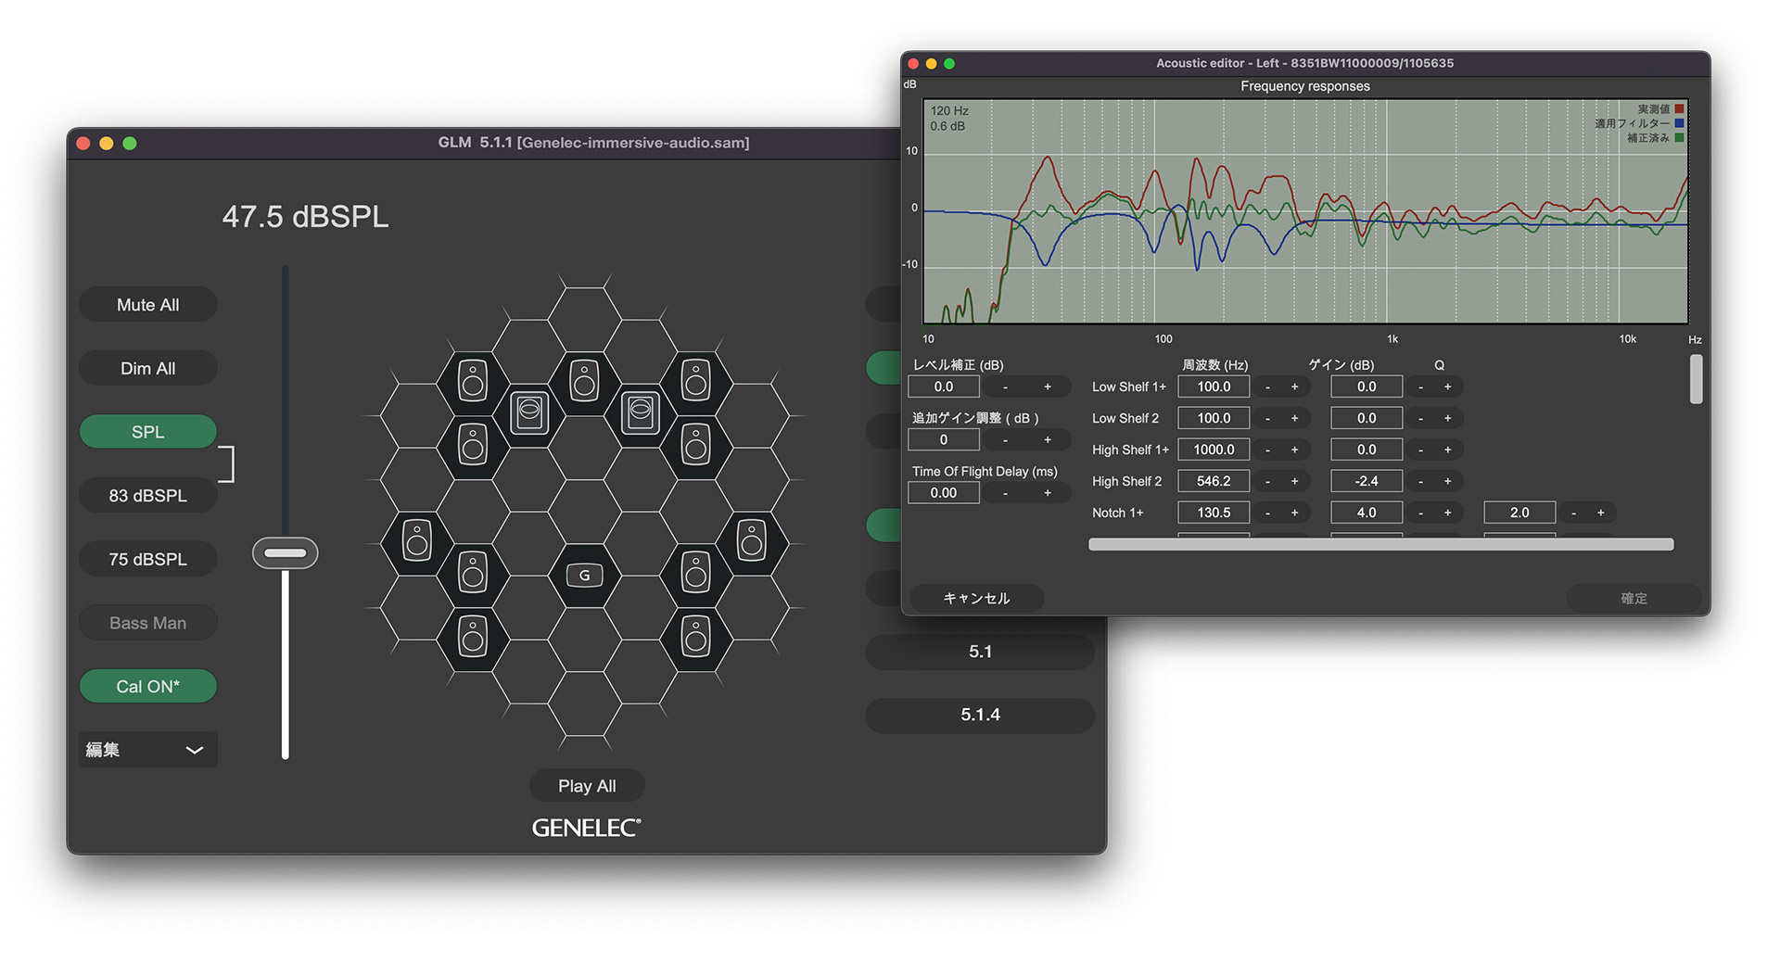Increase レベル補正 with plus button

(x=1048, y=386)
